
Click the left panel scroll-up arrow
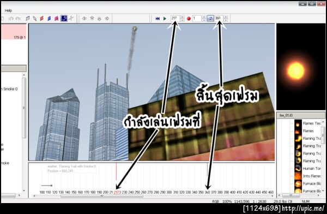[x=24, y=75]
